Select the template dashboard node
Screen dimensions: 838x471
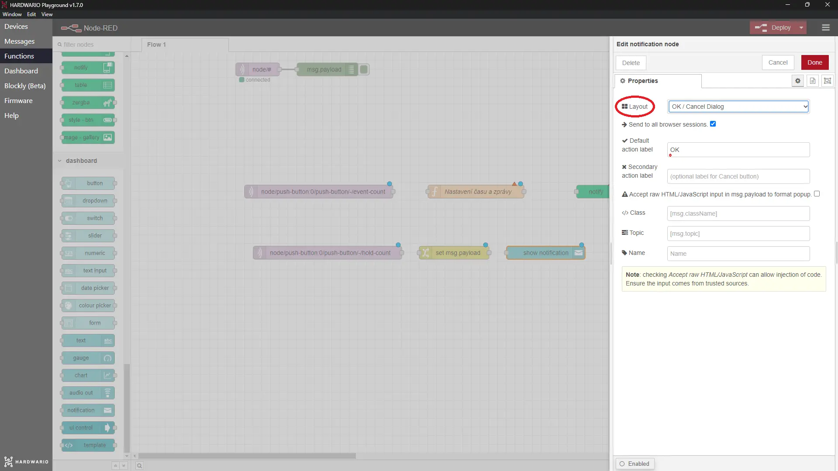point(88,445)
